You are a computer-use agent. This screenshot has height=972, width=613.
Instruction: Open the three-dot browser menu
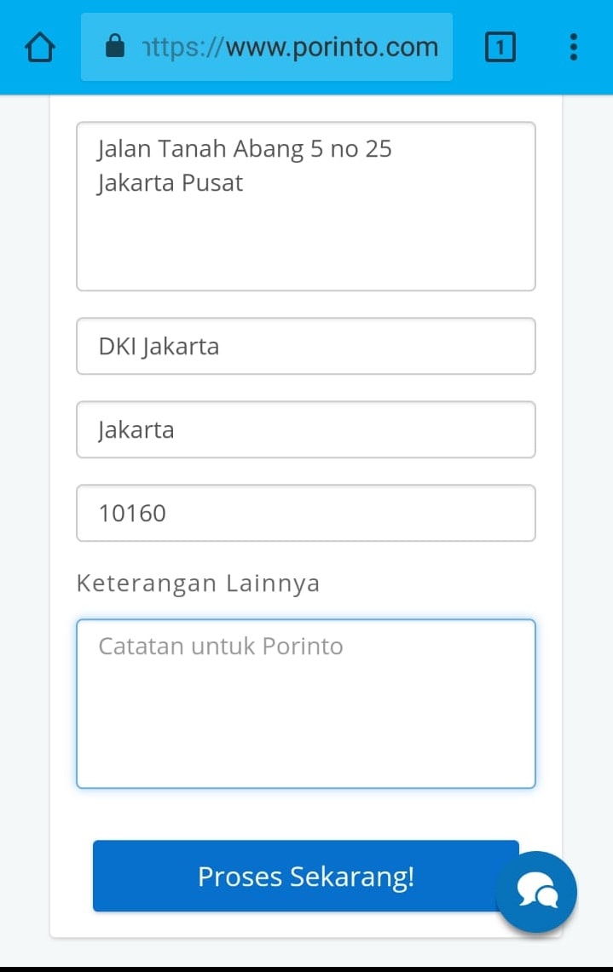point(574,47)
